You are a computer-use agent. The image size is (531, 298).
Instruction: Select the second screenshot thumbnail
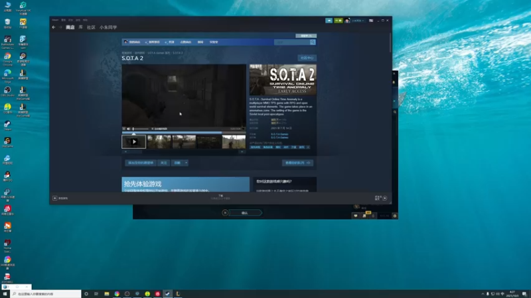159,142
